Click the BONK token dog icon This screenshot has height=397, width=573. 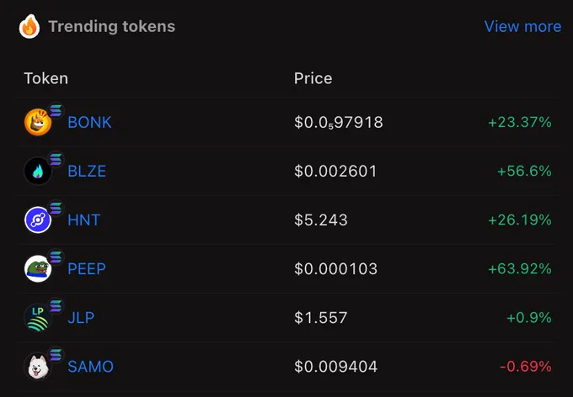(x=38, y=122)
